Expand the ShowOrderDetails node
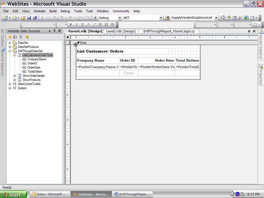The width and height of the screenshot is (264, 198). click(x=15, y=76)
